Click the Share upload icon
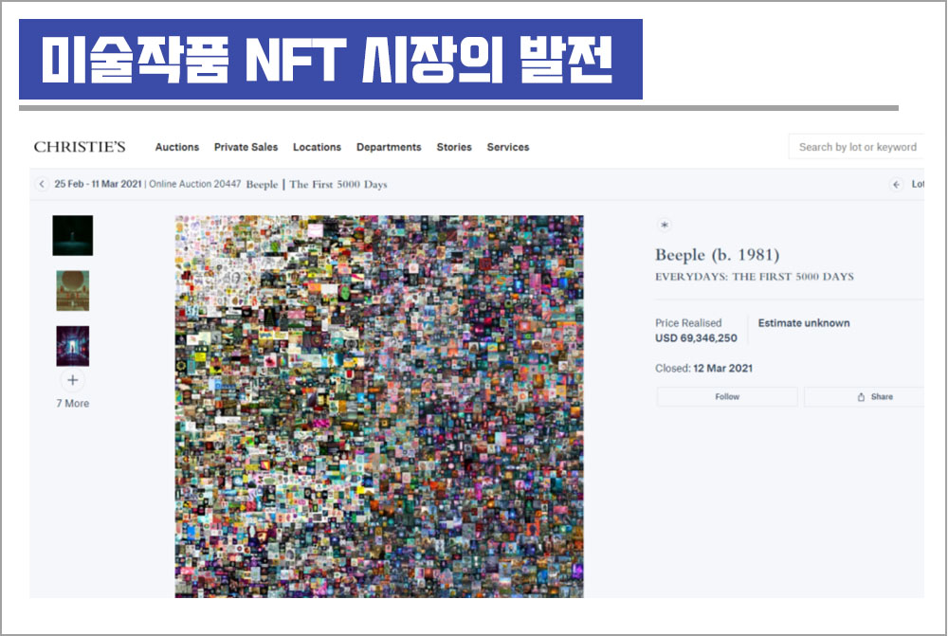Image resolution: width=948 pixels, height=636 pixels. [x=861, y=396]
